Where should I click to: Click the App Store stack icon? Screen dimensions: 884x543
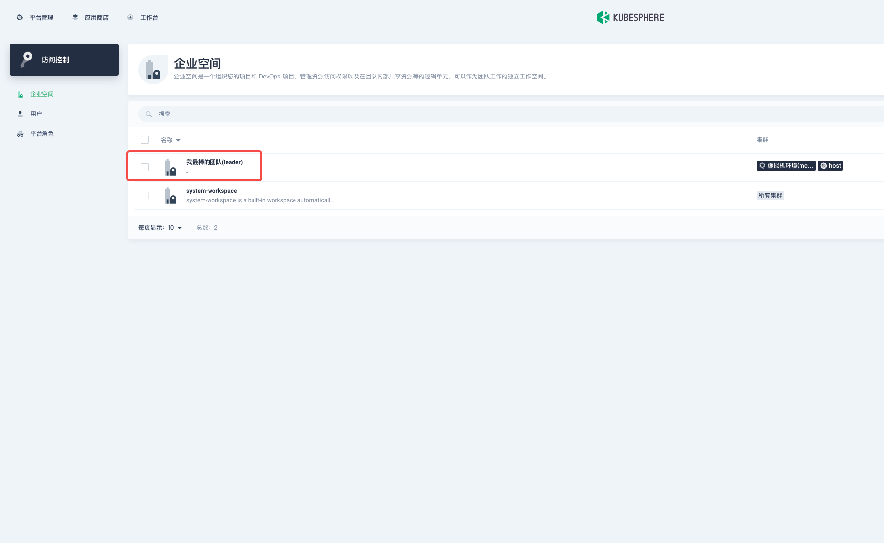75,17
